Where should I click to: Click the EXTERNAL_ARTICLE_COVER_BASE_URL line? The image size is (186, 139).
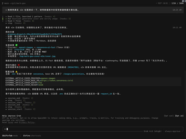39,80
